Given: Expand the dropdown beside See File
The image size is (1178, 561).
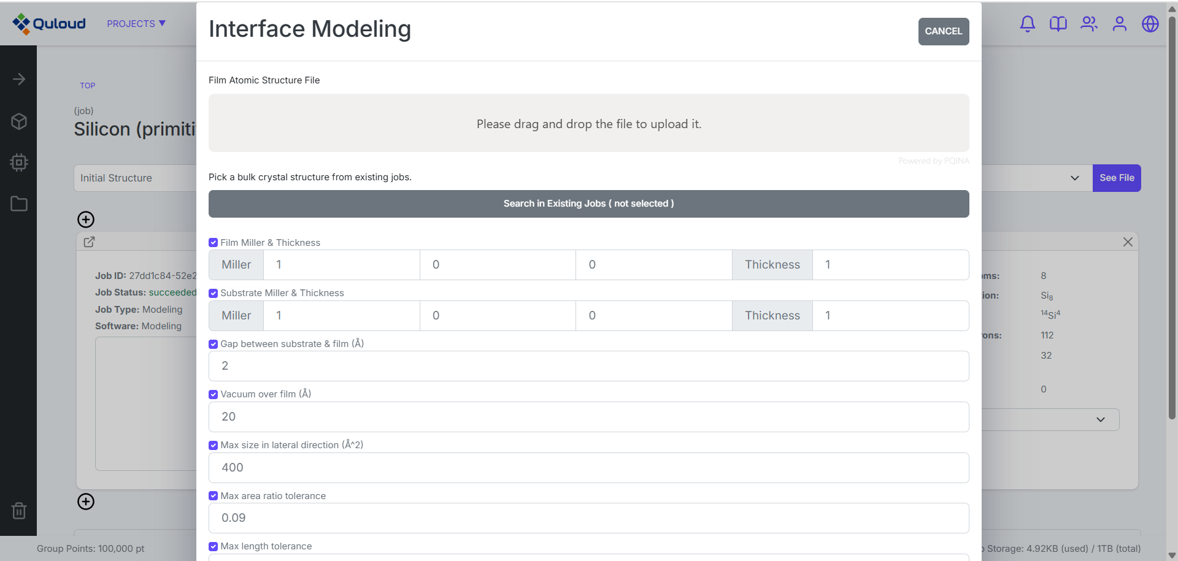Looking at the screenshot, I should coord(1074,178).
